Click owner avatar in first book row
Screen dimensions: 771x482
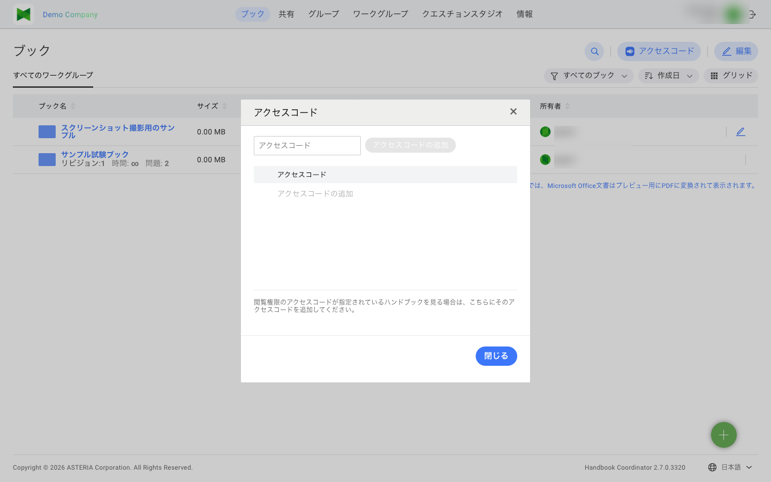point(545,132)
